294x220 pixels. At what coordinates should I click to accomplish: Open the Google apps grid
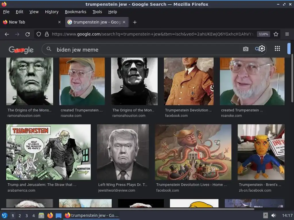point(277,49)
